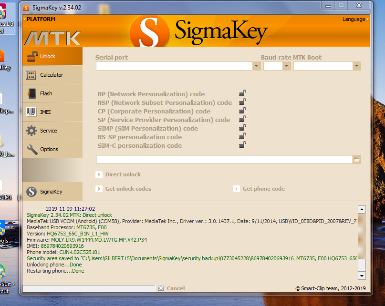Image resolution: width=385 pixels, height=306 pixels.
Task: Open the PLATFORM menu
Action: point(39,19)
